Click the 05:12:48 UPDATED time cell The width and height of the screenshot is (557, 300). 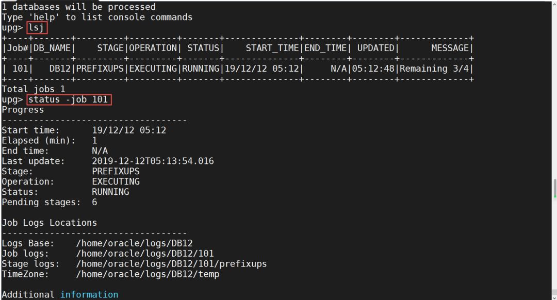click(373, 69)
